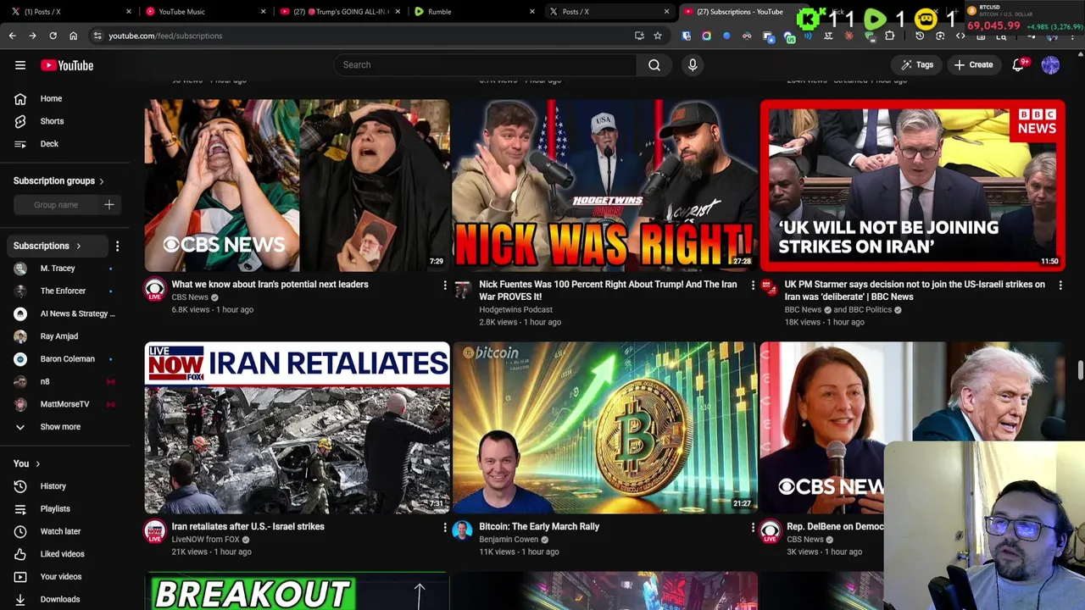Viewport: 1085px width, 610px height.
Task: Play Bitcoin Early March Rally thumbnail
Action: pyautogui.click(x=604, y=428)
